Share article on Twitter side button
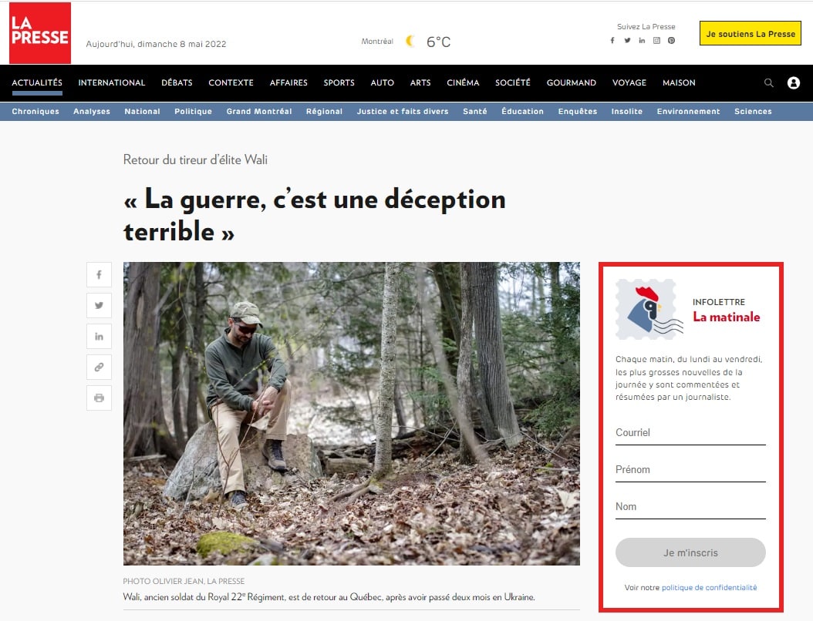 pyautogui.click(x=99, y=306)
